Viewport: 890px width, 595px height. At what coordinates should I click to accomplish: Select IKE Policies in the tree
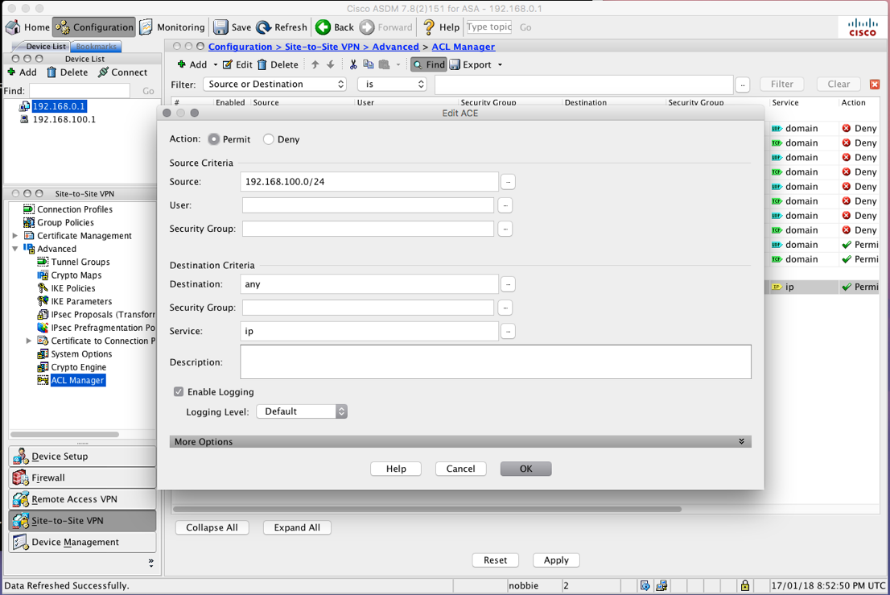click(x=73, y=288)
